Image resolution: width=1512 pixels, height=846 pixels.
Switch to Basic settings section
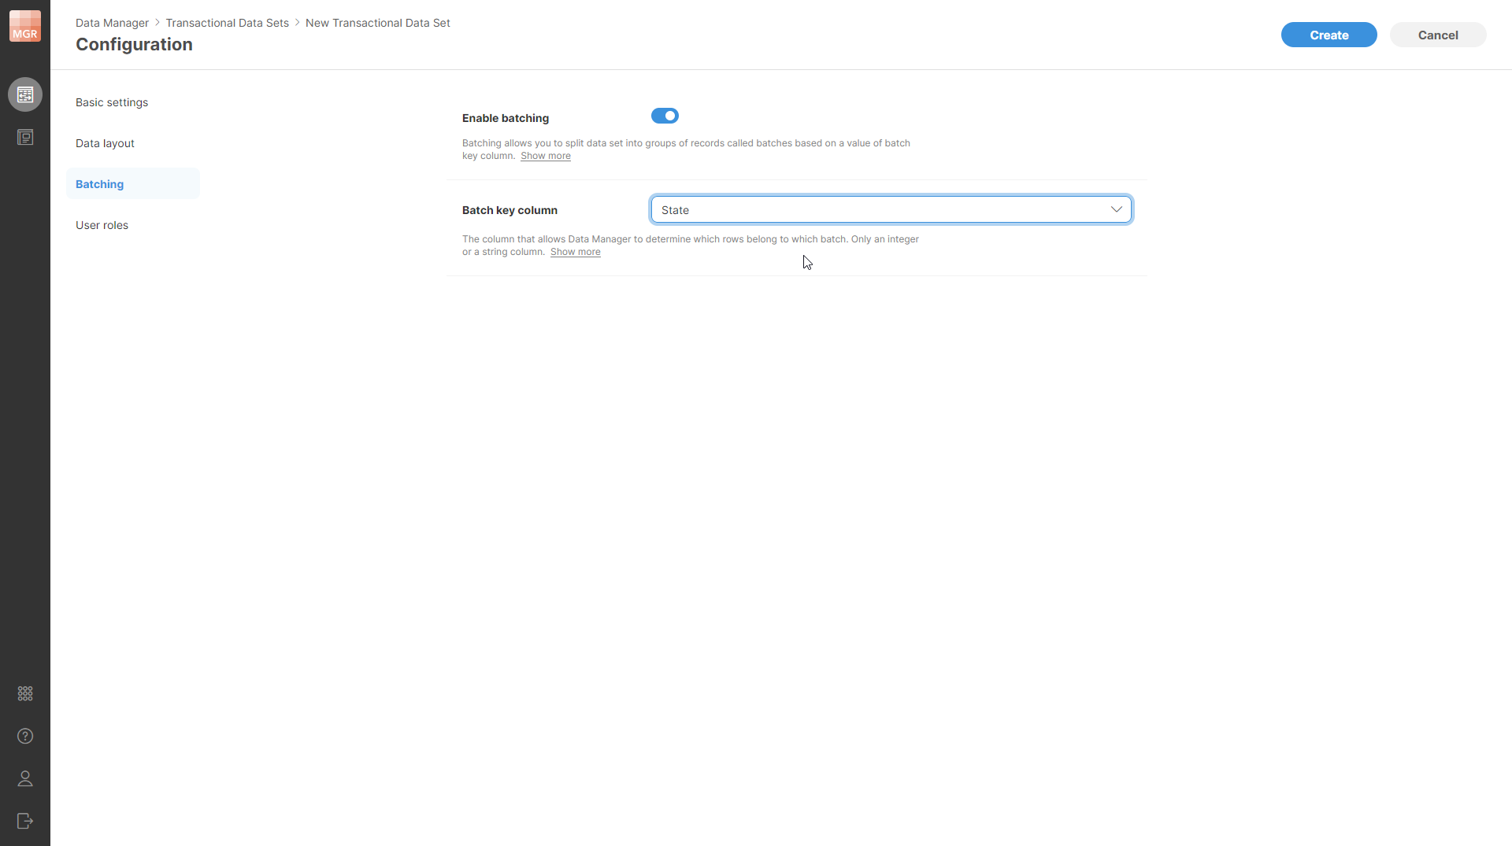pyautogui.click(x=111, y=102)
